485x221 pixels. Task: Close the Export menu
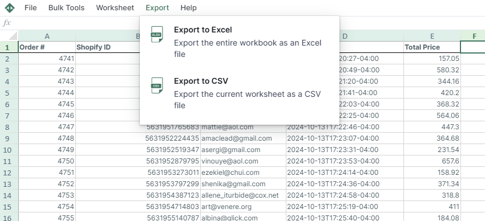[157, 8]
